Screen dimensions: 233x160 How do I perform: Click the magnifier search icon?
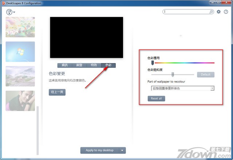211,12
